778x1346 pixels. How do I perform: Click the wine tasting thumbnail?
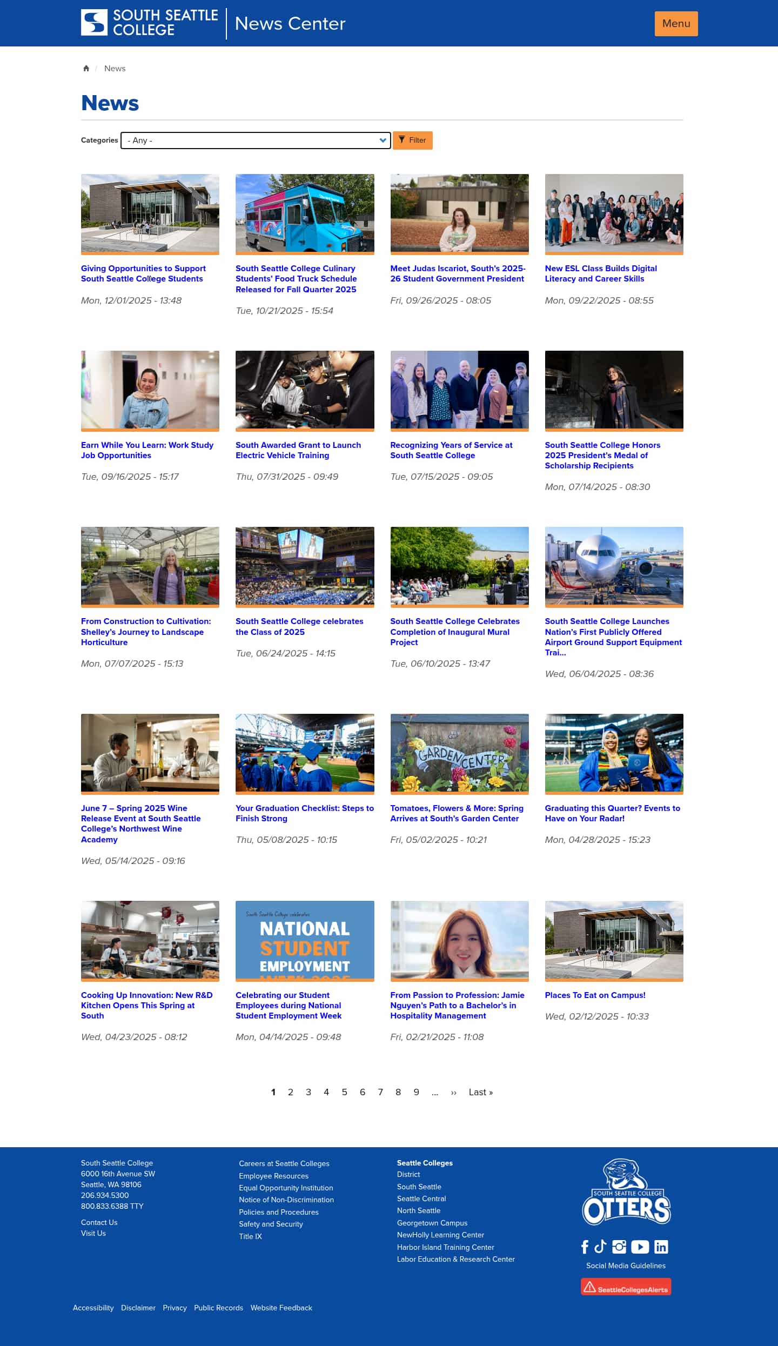click(x=150, y=753)
